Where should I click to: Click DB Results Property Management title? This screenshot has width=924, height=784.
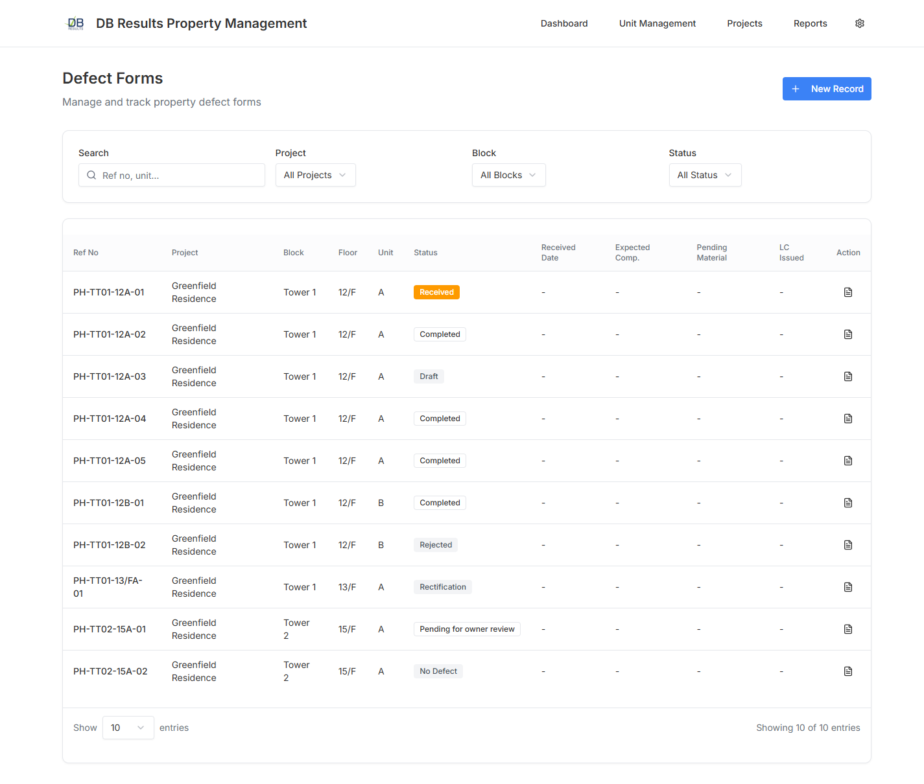click(202, 23)
